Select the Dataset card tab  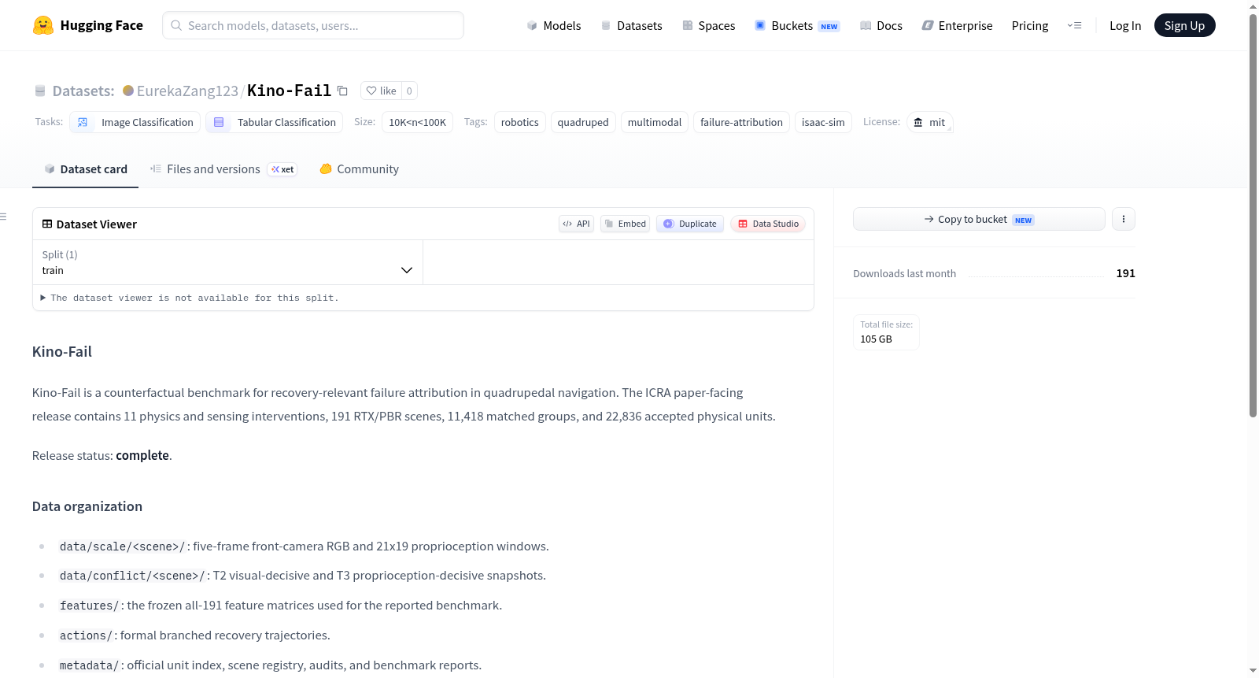(x=86, y=169)
